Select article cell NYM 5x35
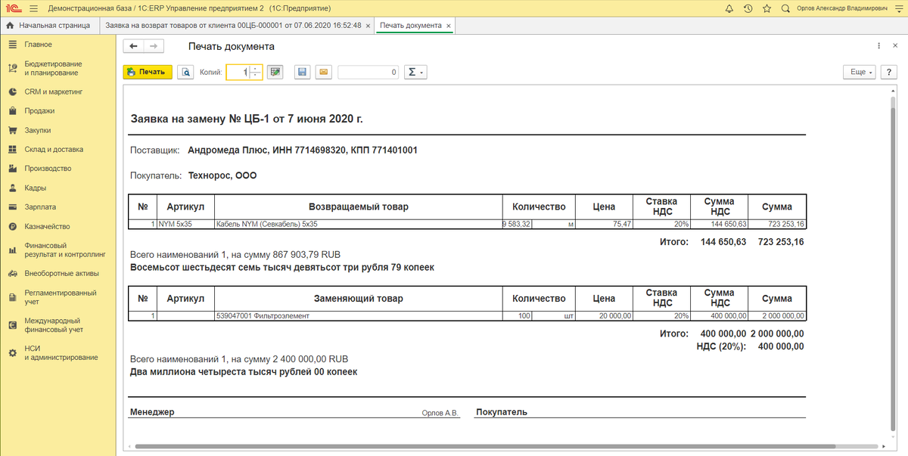Screen dimensions: 908x456 (186, 225)
